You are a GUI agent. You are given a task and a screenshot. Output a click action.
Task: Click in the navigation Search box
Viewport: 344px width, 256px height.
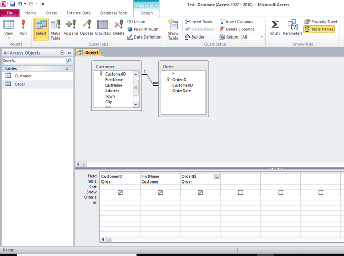click(34, 61)
